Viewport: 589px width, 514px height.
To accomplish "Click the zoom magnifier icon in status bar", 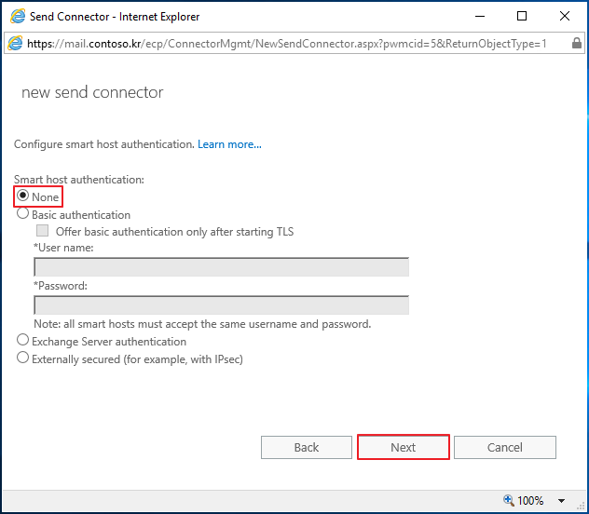I will point(509,500).
